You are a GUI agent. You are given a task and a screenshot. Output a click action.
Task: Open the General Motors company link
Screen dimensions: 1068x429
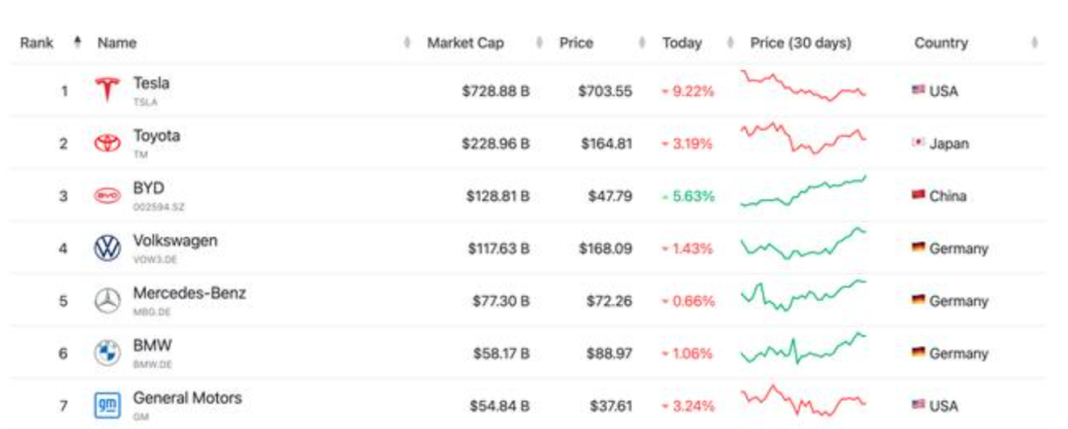click(187, 398)
